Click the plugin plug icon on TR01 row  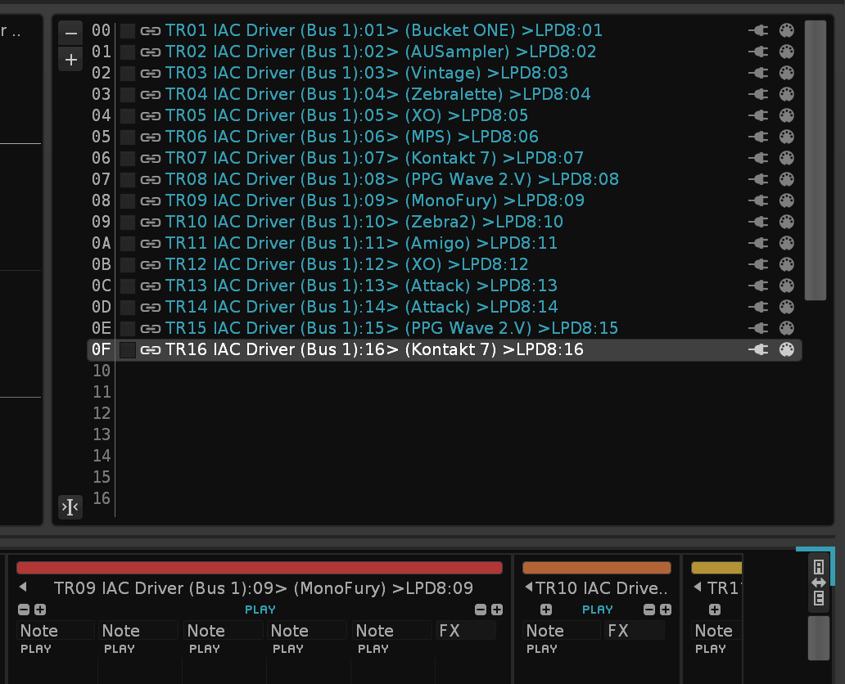[x=758, y=30]
